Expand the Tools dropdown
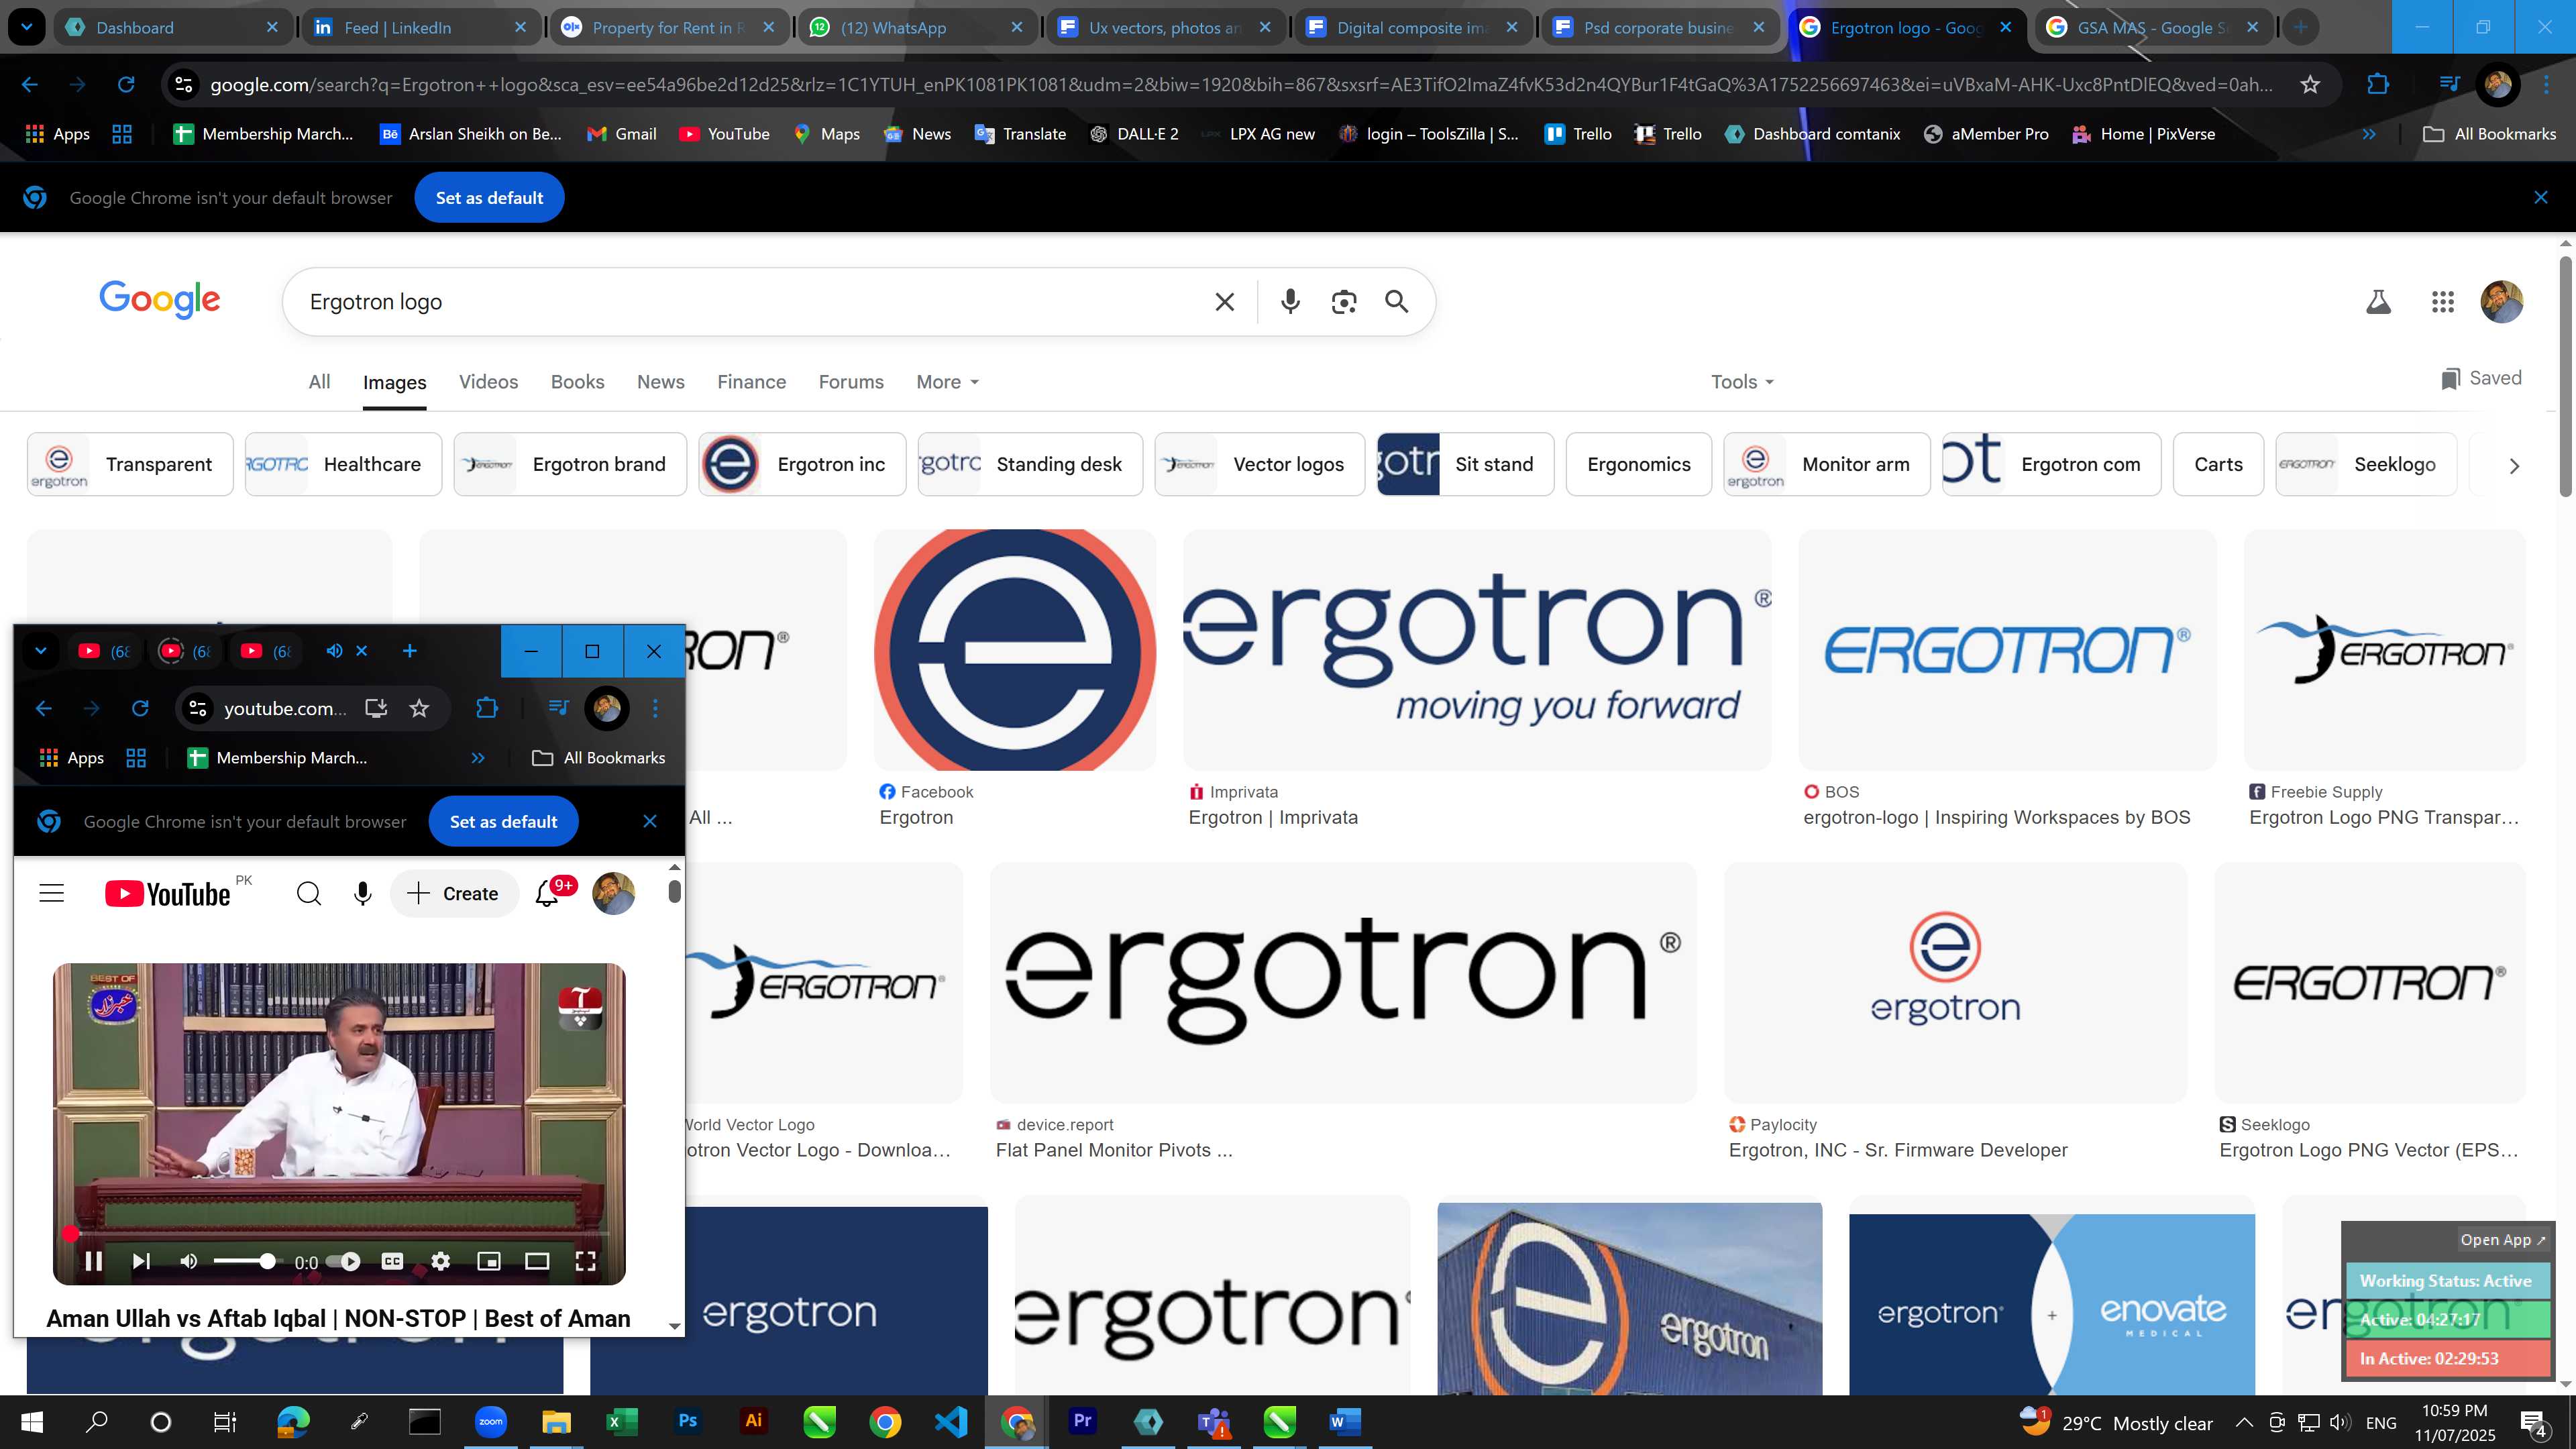Image resolution: width=2576 pixels, height=1449 pixels. click(1741, 382)
